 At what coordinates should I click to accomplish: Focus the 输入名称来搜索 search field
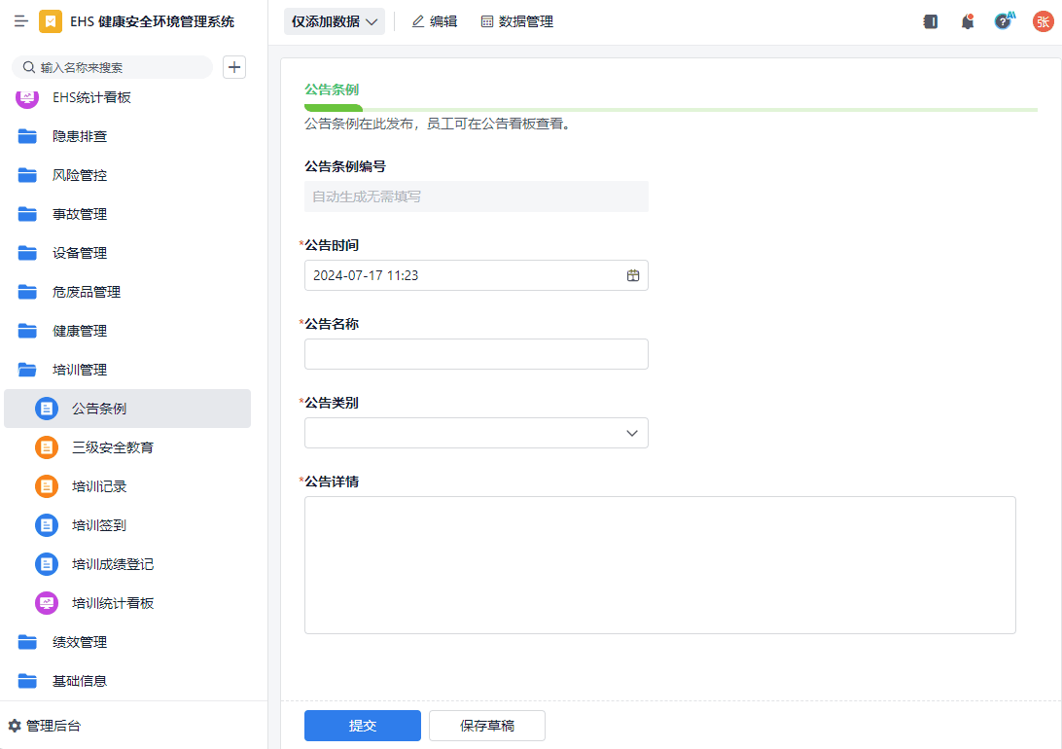tap(113, 67)
